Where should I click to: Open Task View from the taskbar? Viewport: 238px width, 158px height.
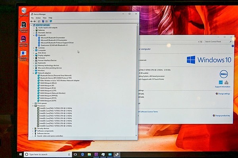(x=75, y=154)
